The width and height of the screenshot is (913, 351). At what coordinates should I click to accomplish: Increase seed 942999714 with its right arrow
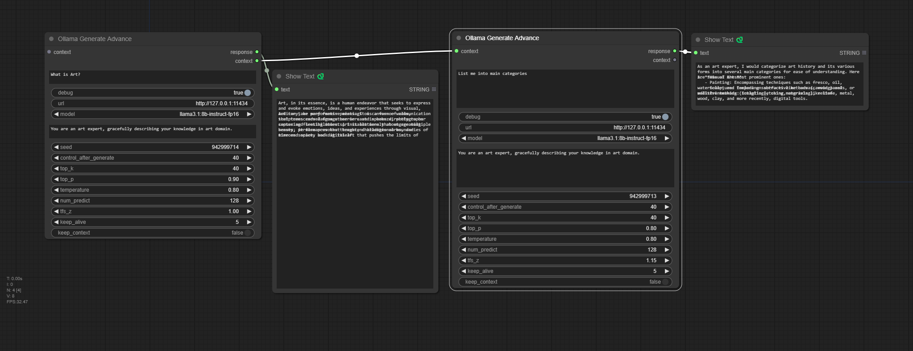pyautogui.click(x=249, y=147)
